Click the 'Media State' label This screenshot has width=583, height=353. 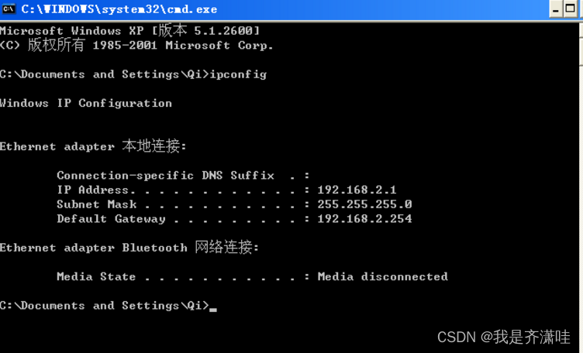click(96, 276)
